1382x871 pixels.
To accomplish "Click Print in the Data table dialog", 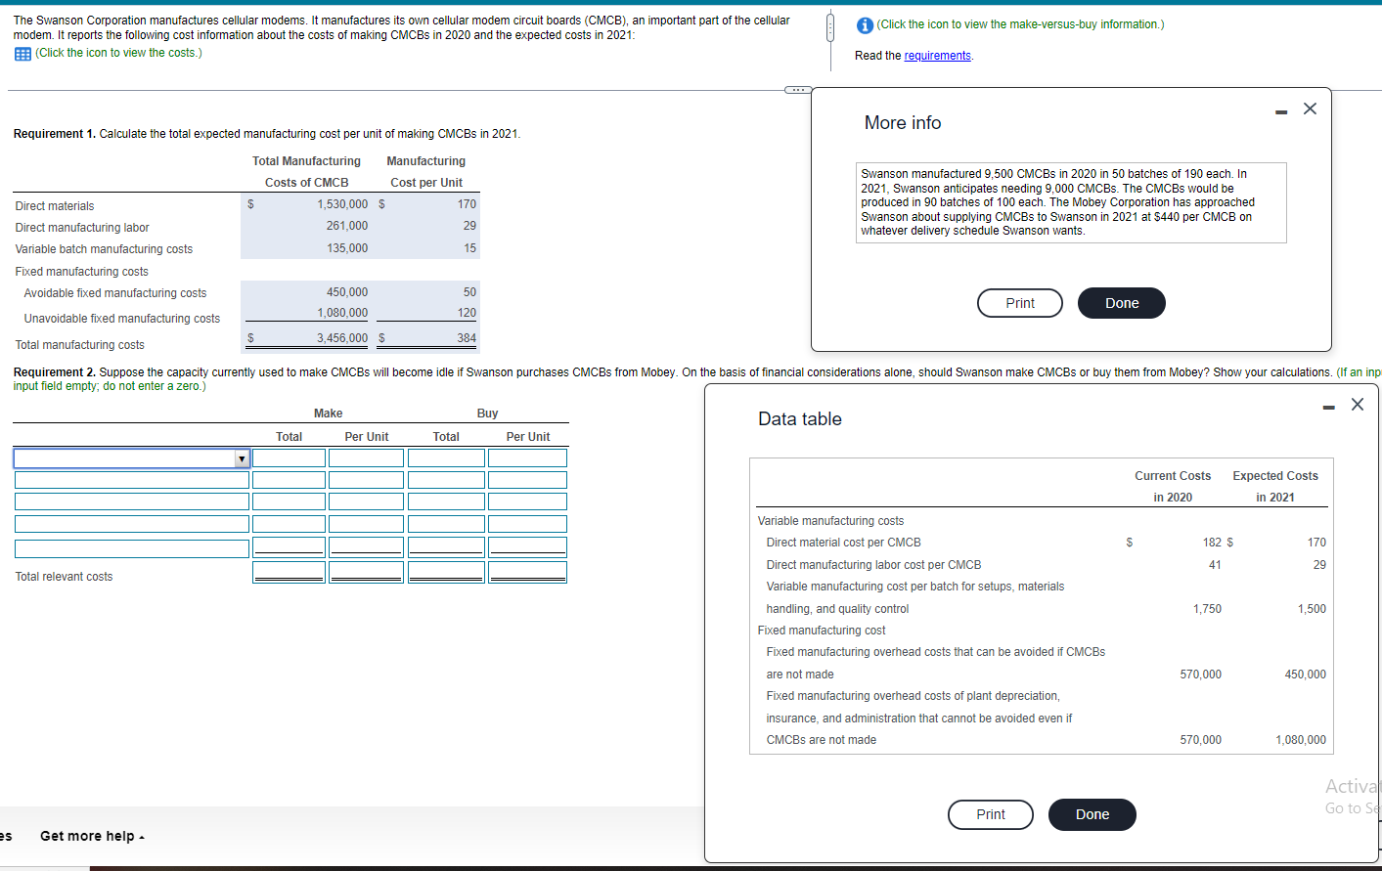I will pyautogui.click(x=991, y=814).
